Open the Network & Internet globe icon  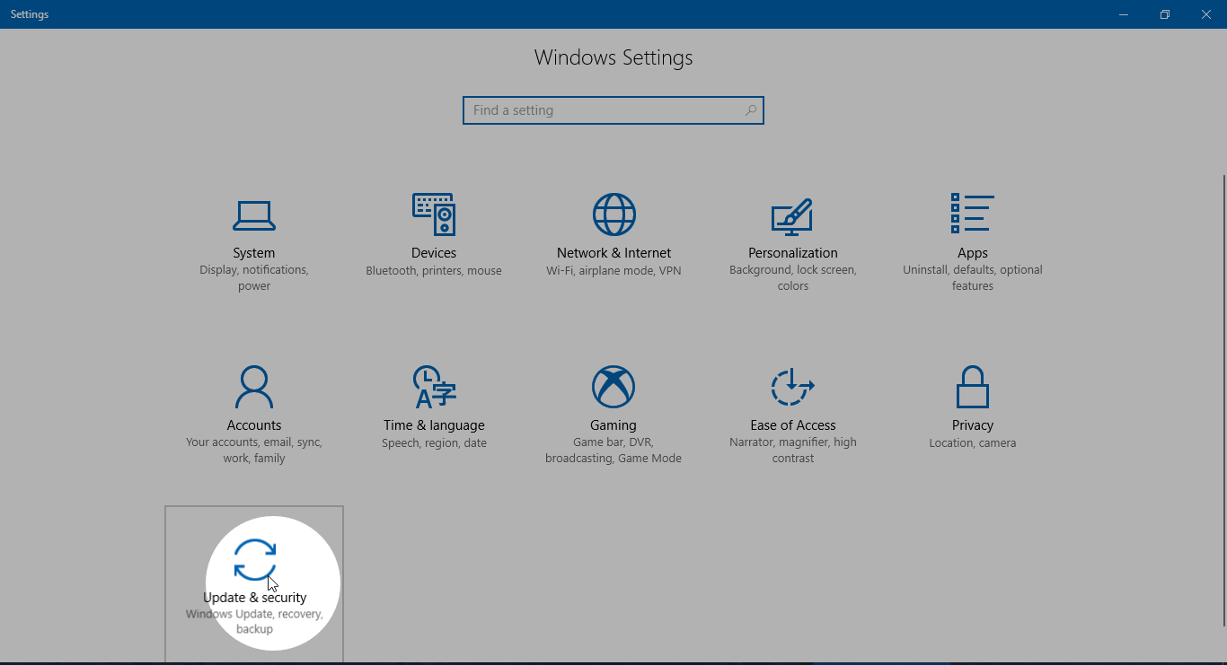coord(613,214)
